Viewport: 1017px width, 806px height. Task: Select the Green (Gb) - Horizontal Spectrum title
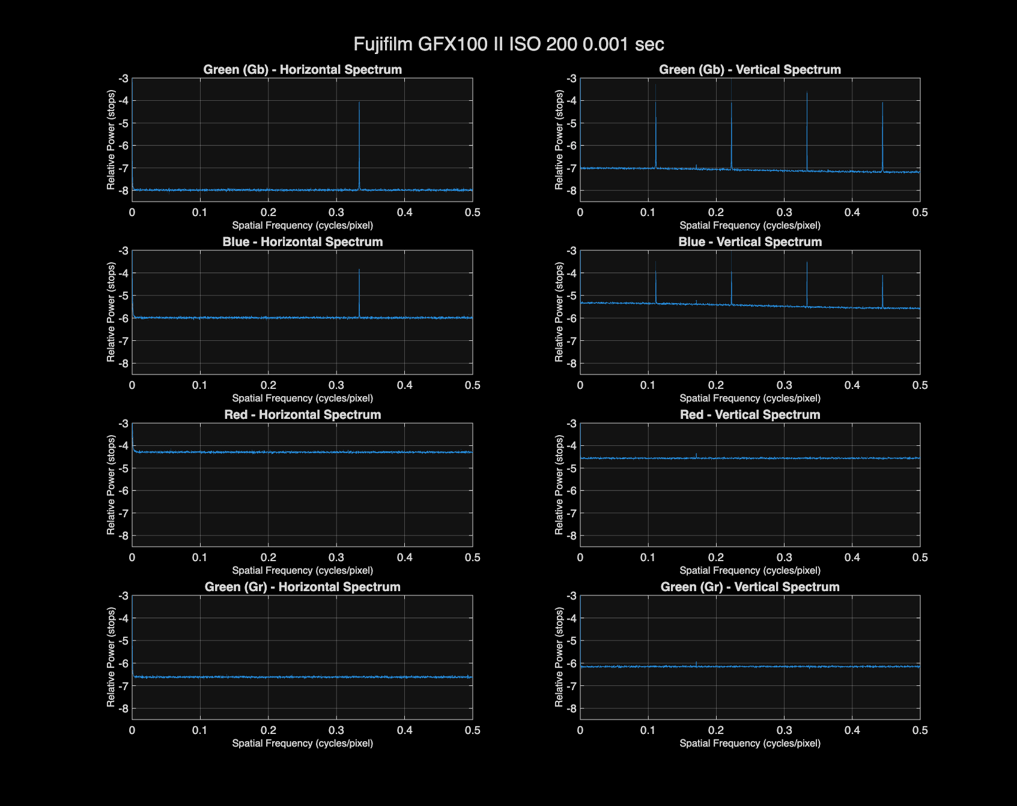click(x=302, y=70)
